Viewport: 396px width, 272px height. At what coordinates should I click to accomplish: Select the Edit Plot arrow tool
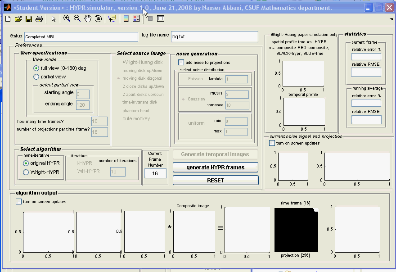click(54, 18)
